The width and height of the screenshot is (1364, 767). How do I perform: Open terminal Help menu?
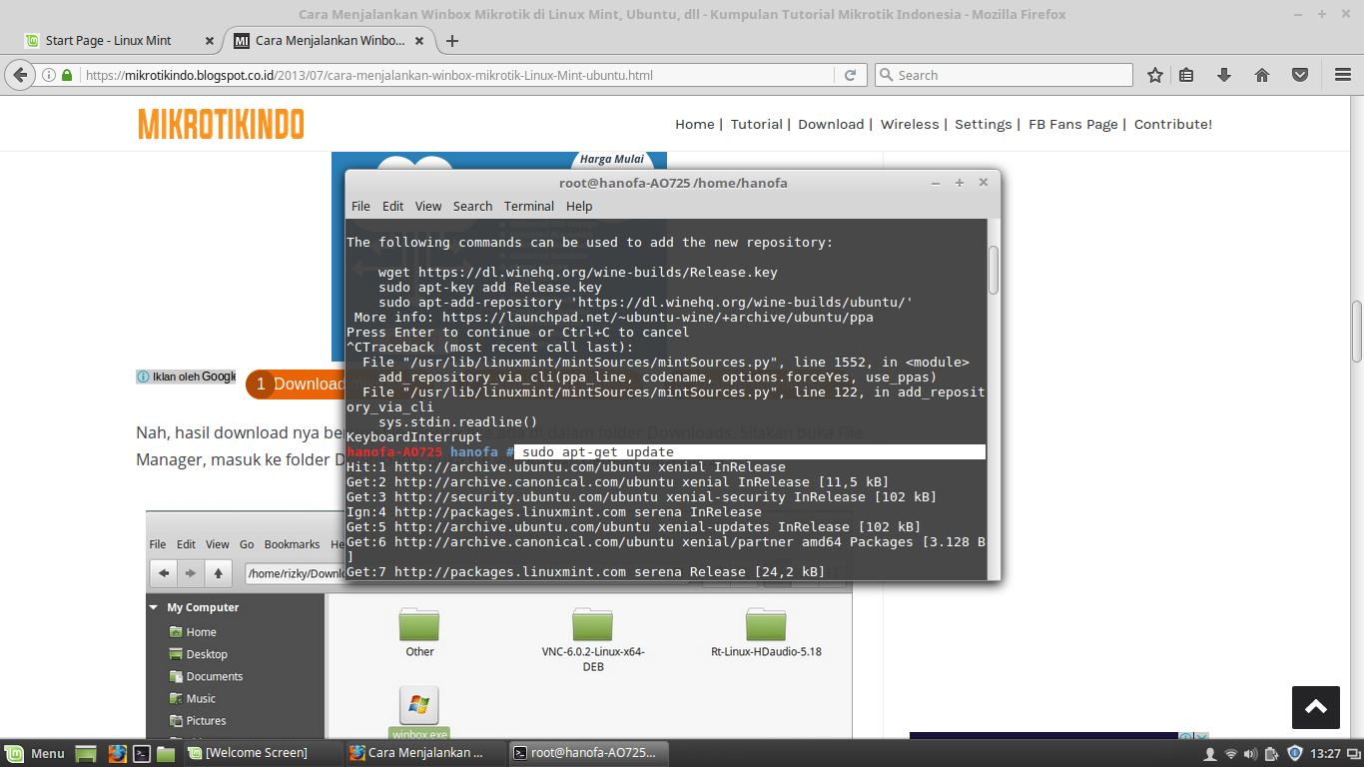579,206
